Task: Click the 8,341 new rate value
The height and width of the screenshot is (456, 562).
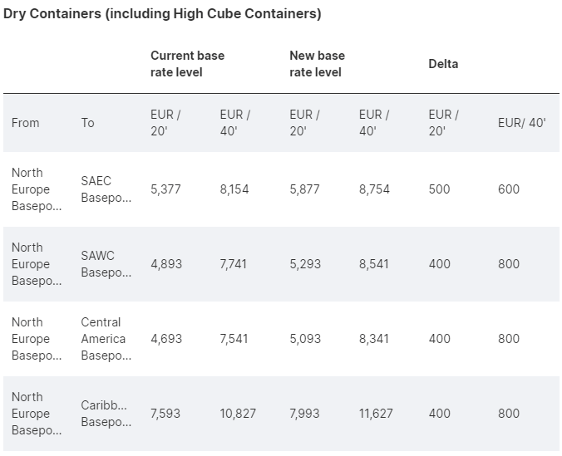Action: pyautogui.click(x=374, y=339)
